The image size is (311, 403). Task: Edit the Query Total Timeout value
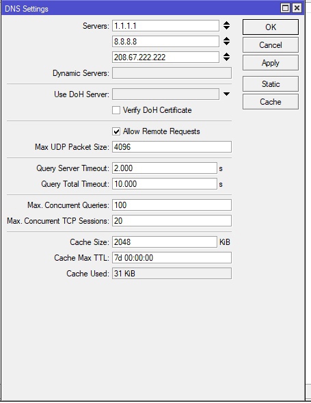pos(165,184)
